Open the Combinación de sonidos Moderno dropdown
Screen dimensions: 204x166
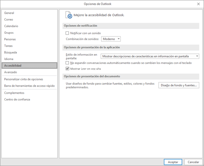pos(111,39)
